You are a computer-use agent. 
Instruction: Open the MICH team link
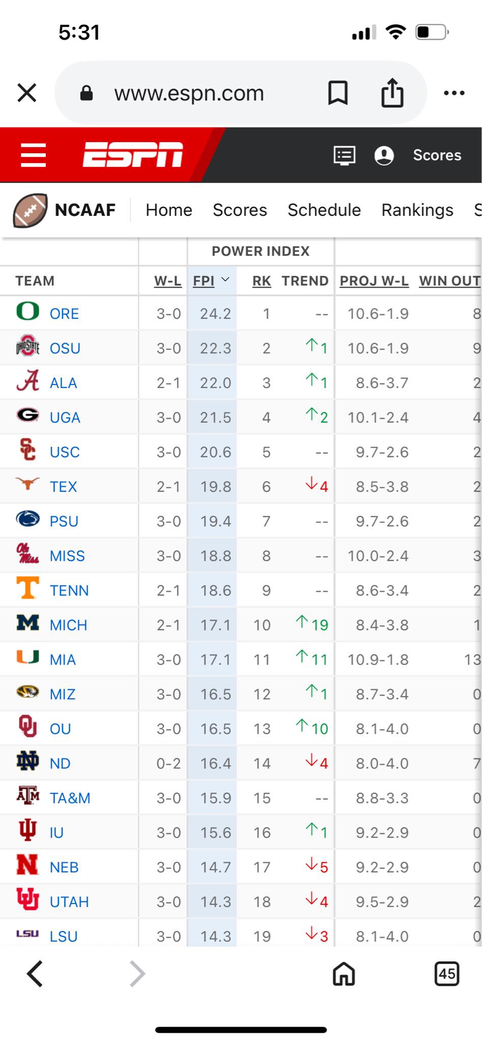[x=68, y=625]
